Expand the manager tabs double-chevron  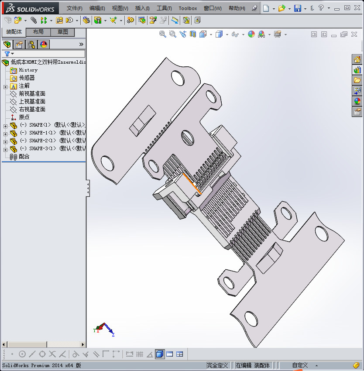click(x=81, y=44)
